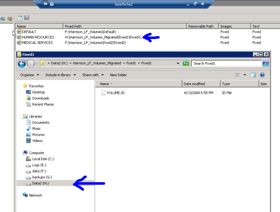The width and height of the screenshot is (280, 212).
Task: Sort files by Name column
Action: (139, 84)
